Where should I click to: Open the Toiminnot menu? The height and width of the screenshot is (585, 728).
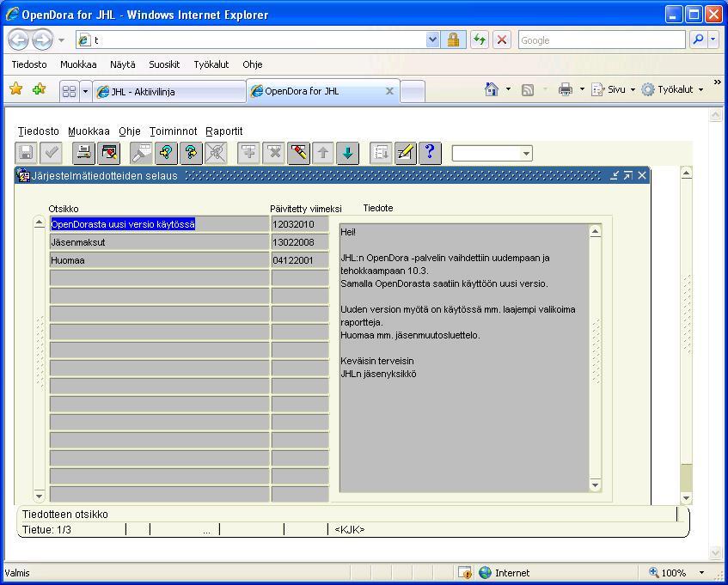click(x=173, y=131)
